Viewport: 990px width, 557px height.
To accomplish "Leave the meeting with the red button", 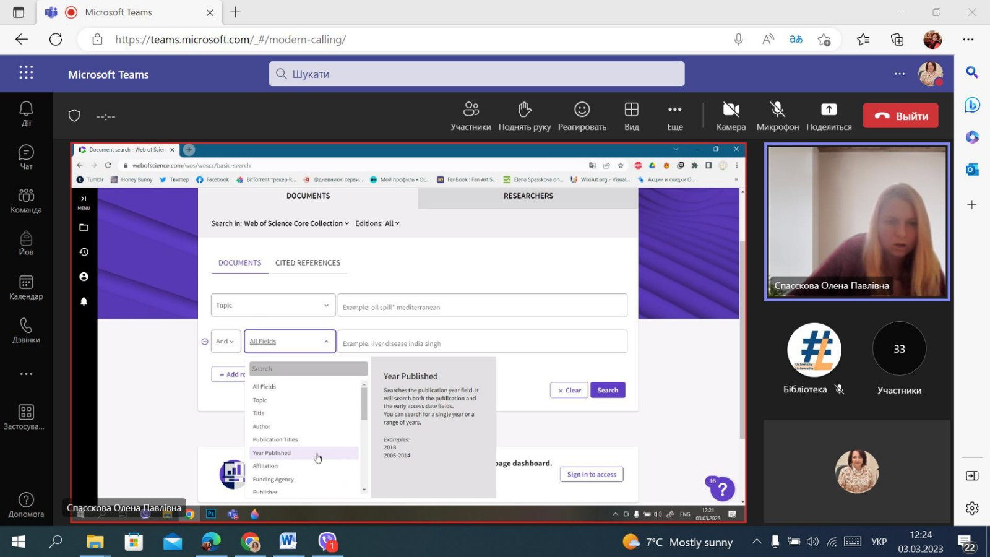I will pos(900,116).
